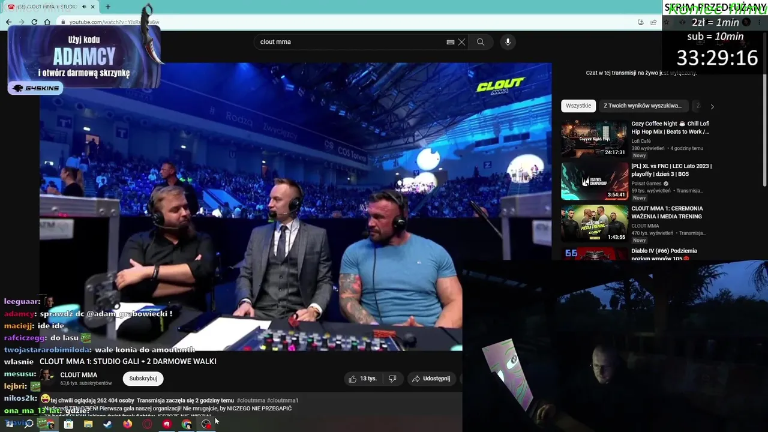Open the Windows Start button in taskbar

click(x=10, y=424)
